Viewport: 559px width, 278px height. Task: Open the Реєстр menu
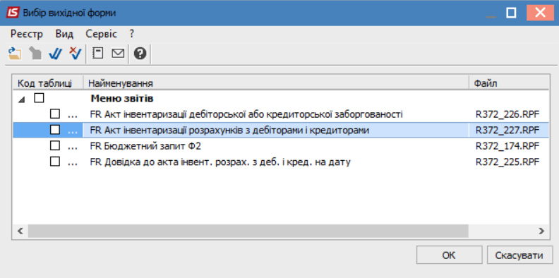pos(27,34)
